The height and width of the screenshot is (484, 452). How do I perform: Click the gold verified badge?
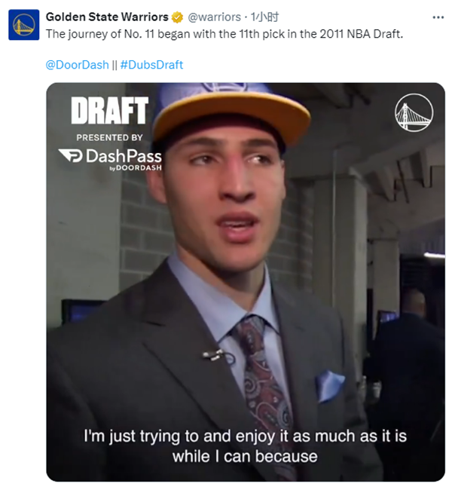[x=177, y=17]
